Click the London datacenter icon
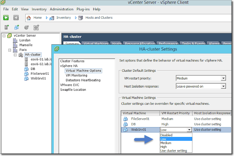 (15, 41)
